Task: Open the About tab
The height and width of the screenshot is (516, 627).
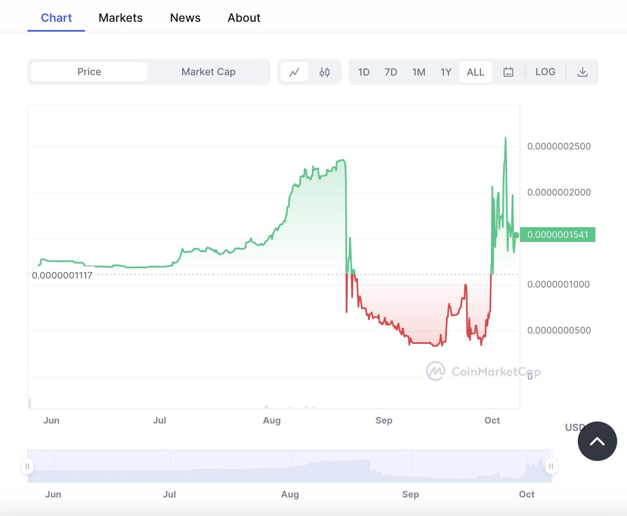Action: point(244,18)
